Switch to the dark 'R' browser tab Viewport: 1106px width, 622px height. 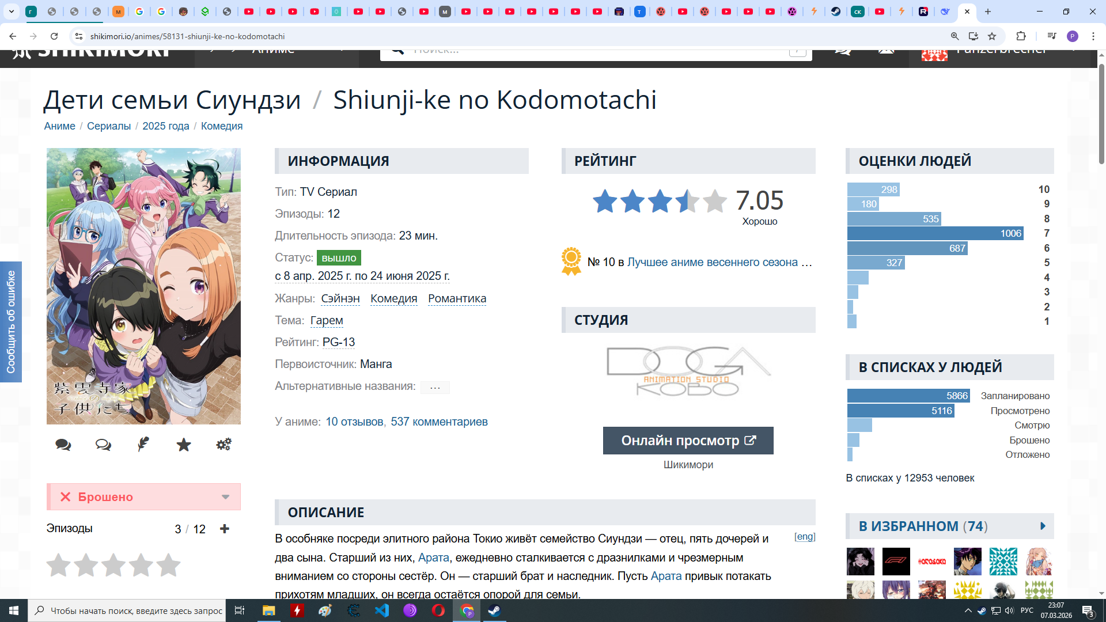923,12
